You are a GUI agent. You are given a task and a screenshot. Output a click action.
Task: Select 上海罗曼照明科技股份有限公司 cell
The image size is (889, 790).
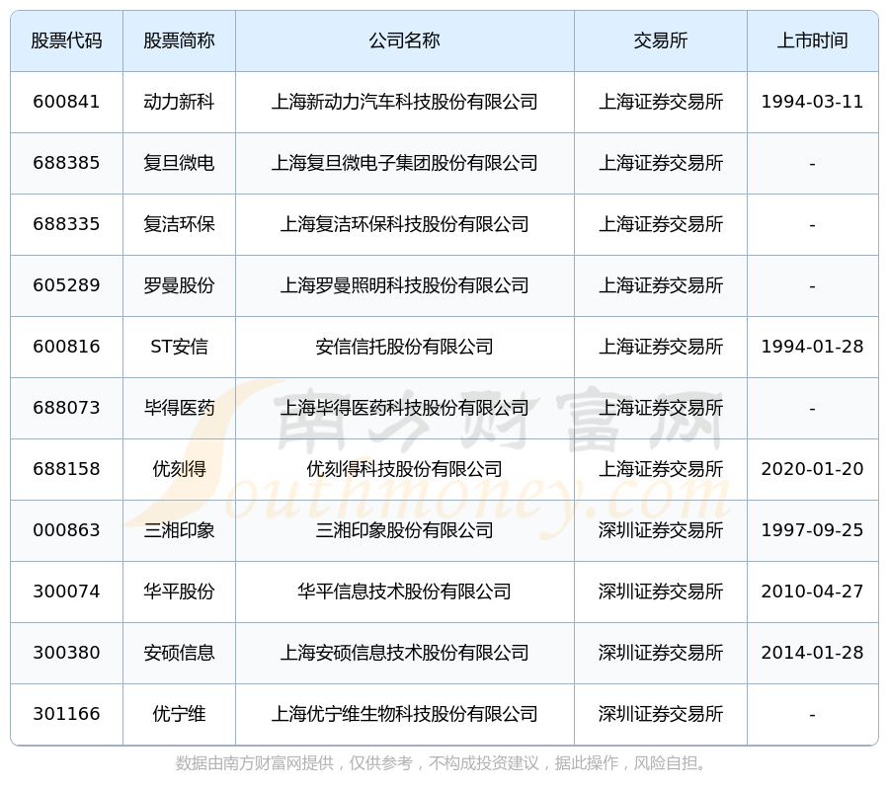coord(405,285)
